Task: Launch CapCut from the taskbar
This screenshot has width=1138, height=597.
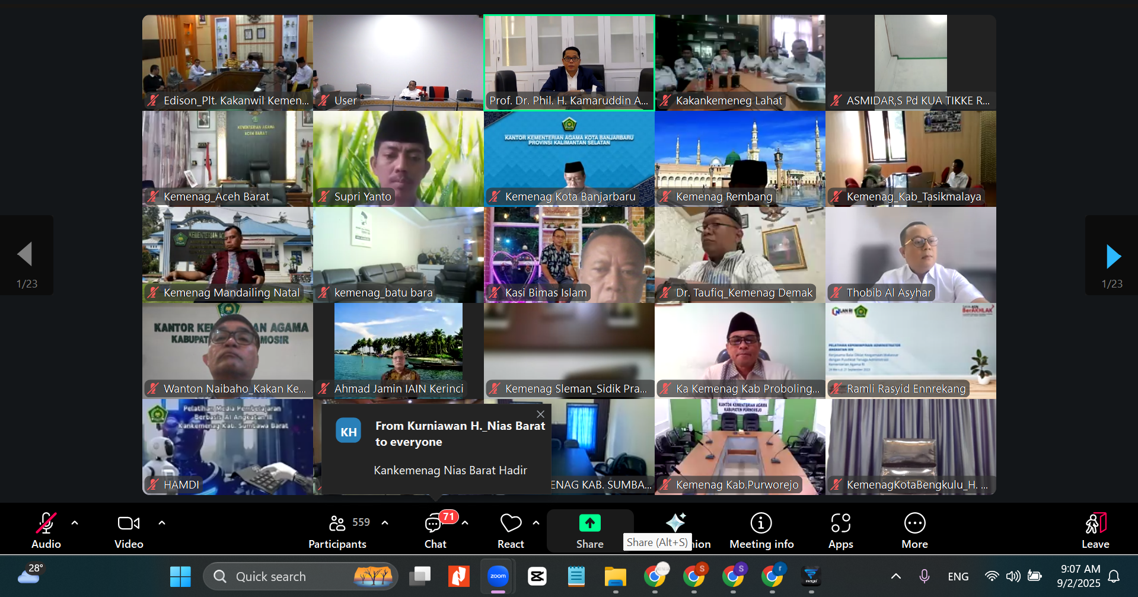Action: tap(537, 576)
